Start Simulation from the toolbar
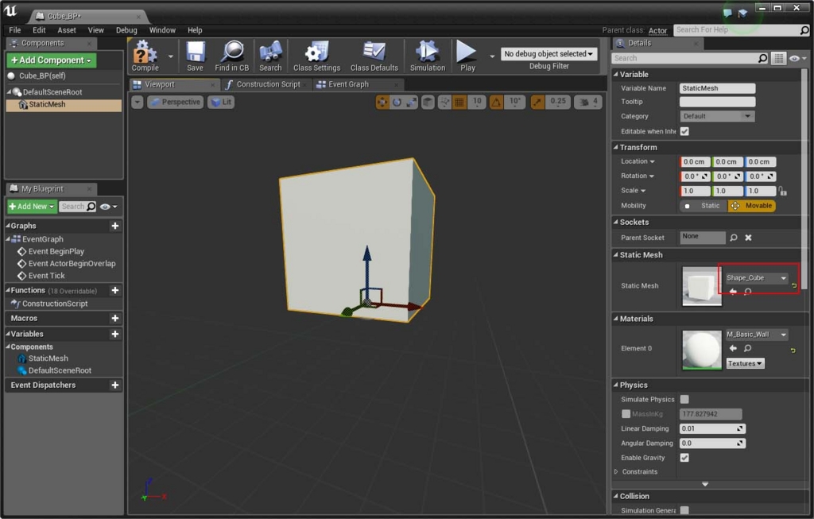This screenshot has width=814, height=519. pos(428,56)
